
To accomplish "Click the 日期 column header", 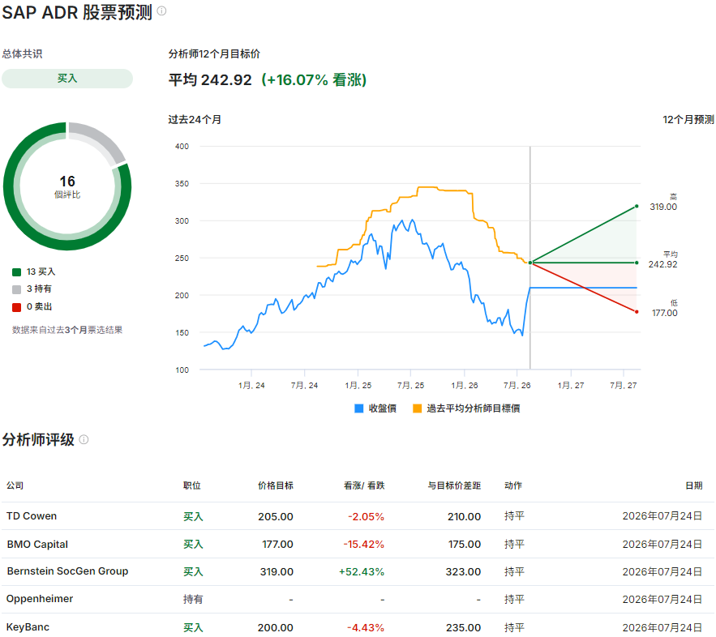I will (x=693, y=485).
